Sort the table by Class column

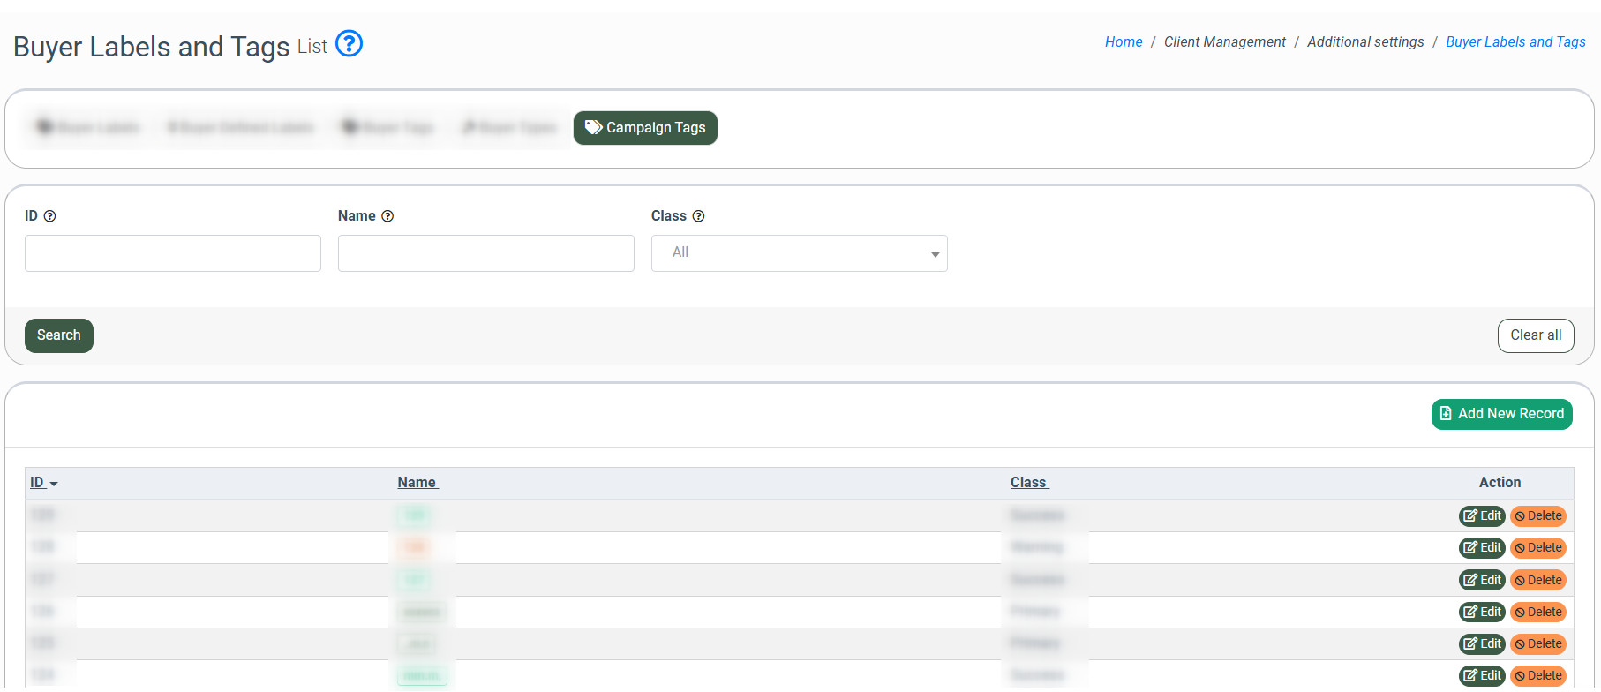tap(1028, 483)
